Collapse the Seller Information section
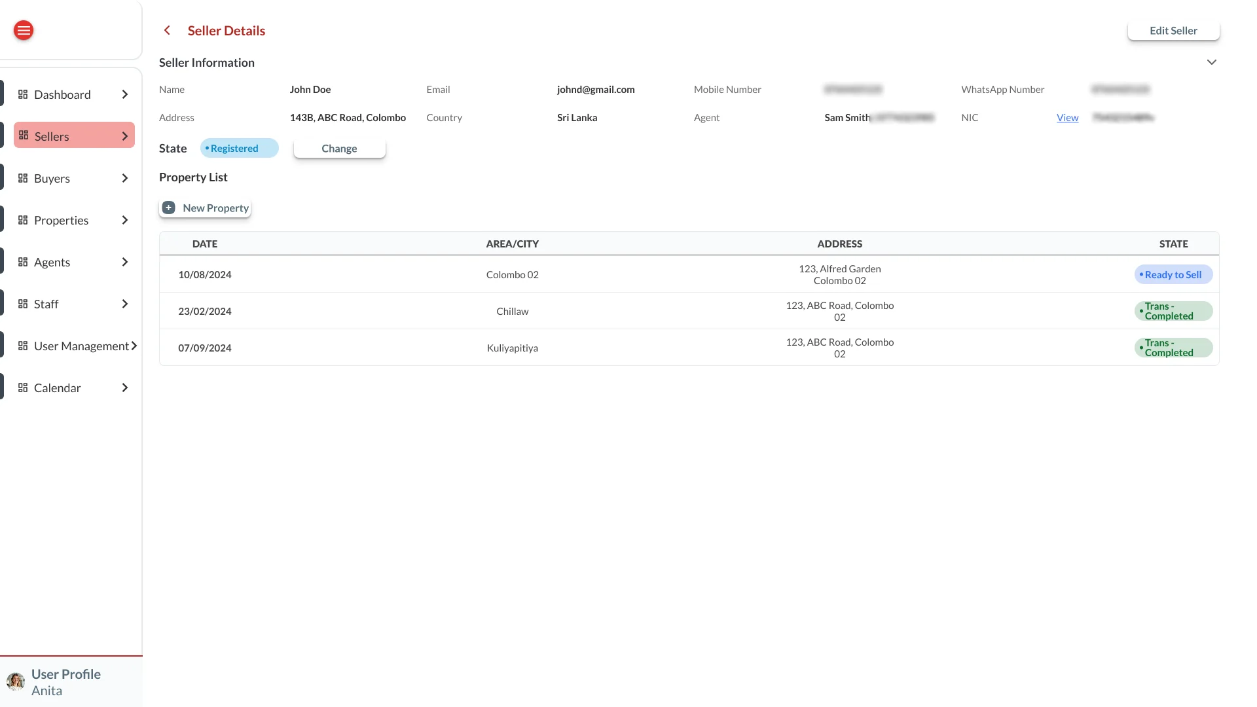The image size is (1257, 707). [1212, 62]
